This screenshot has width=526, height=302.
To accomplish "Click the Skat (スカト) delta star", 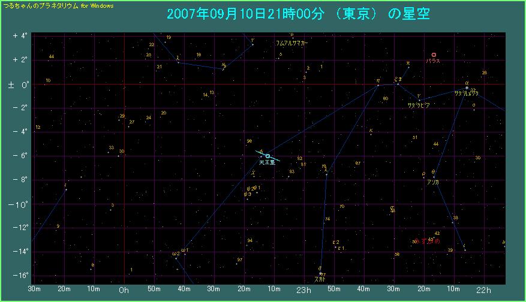I will pyautogui.click(x=321, y=273).
